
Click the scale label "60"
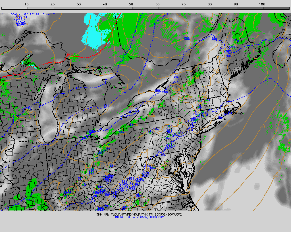(x=157, y=4)
